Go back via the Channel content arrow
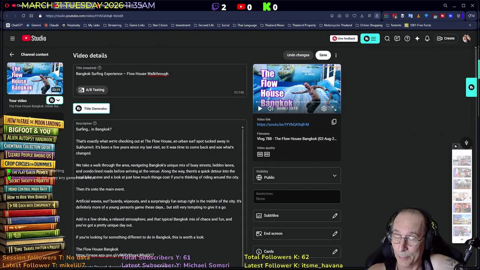Screen dimensions: 480x270 [x=12, y=54]
